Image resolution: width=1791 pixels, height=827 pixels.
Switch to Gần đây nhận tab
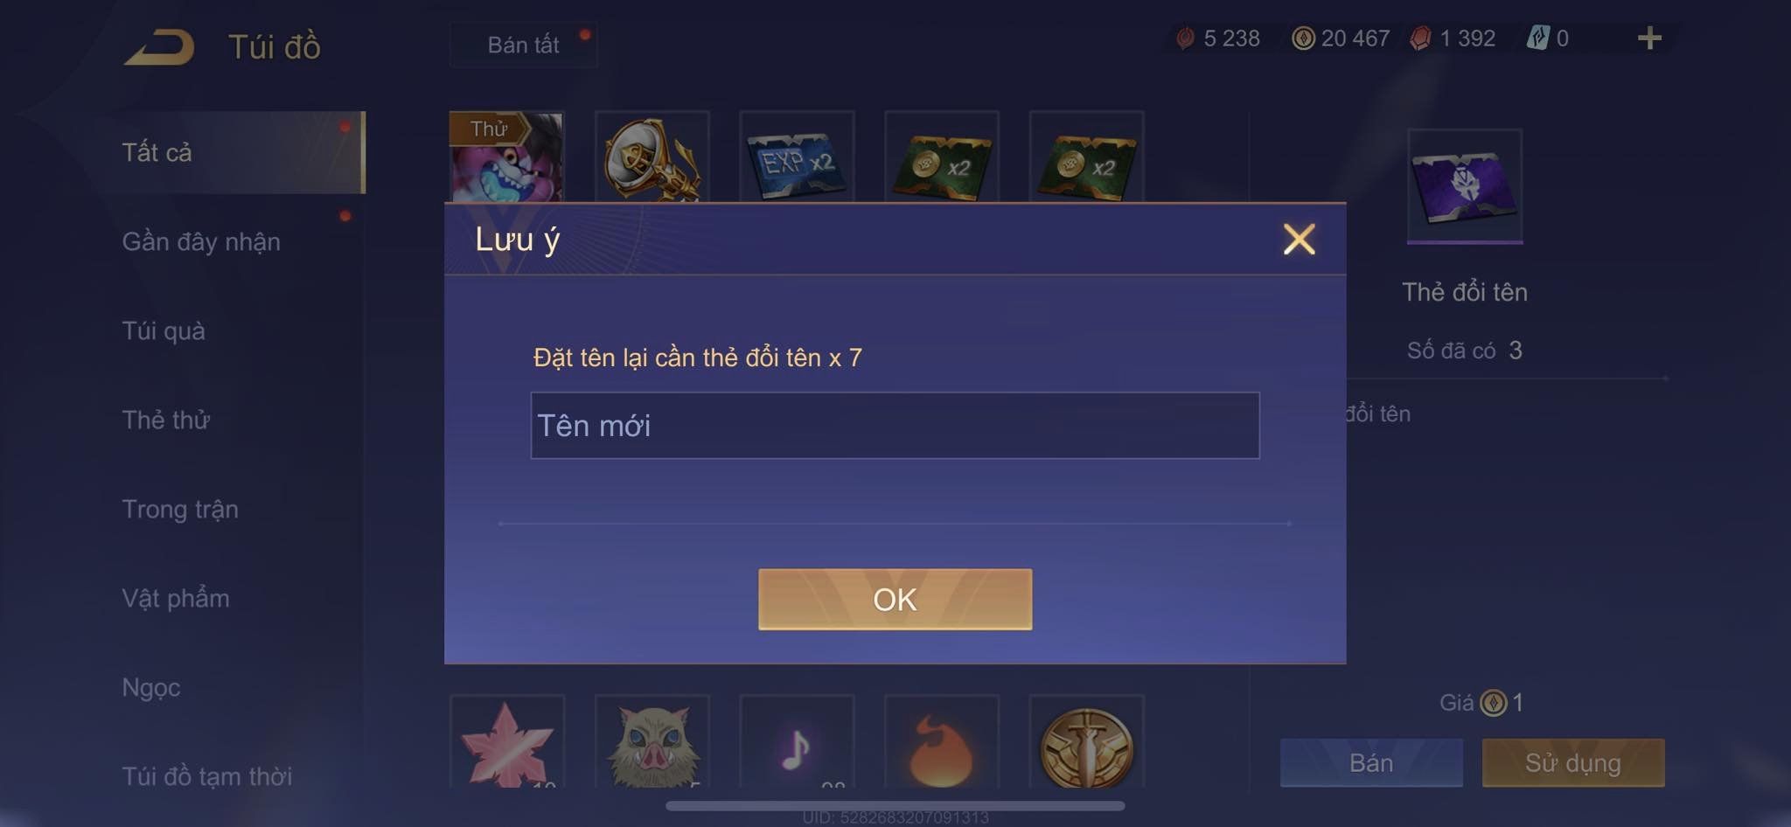pos(201,242)
